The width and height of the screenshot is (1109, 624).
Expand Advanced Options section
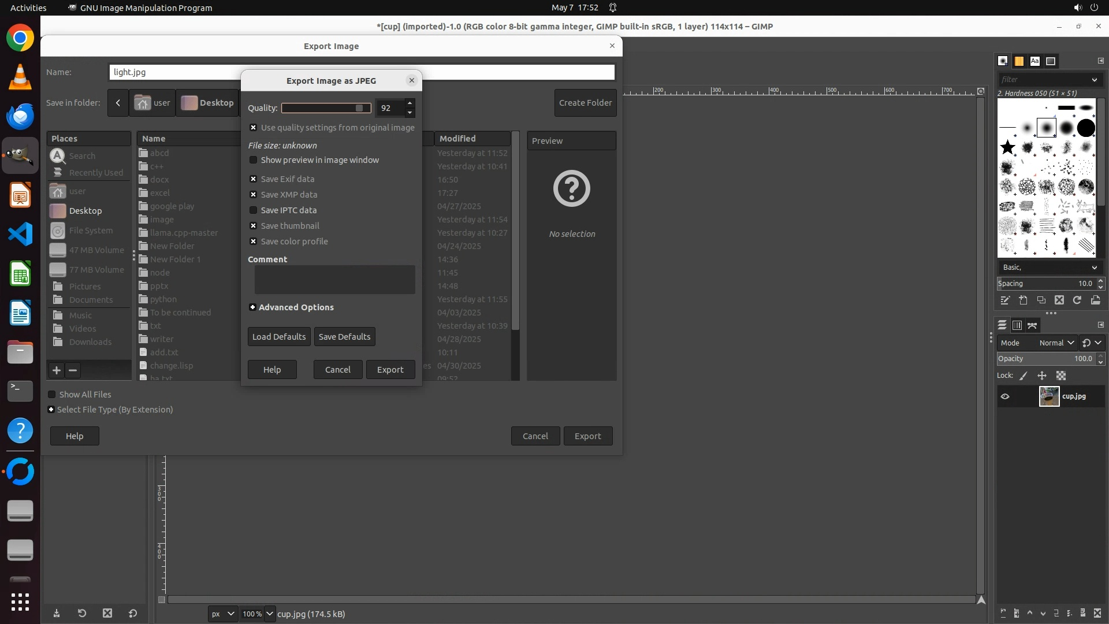[x=252, y=307]
